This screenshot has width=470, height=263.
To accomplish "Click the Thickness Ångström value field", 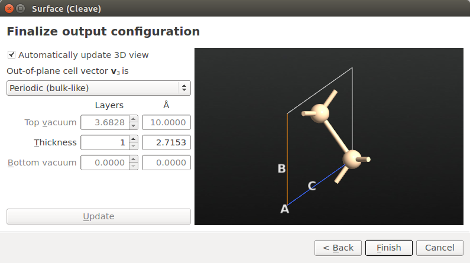I will (x=166, y=142).
